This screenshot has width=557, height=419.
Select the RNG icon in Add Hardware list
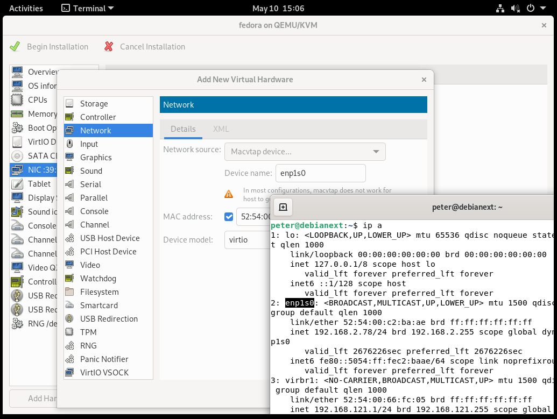pos(69,346)
